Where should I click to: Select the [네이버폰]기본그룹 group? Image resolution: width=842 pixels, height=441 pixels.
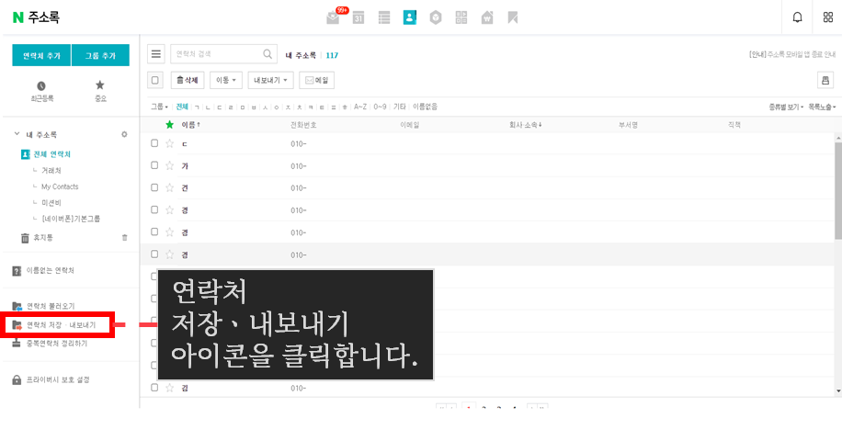tap(71, 219)
